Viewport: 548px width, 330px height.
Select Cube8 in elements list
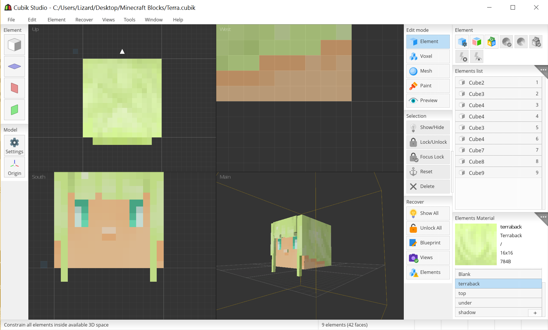498,161
